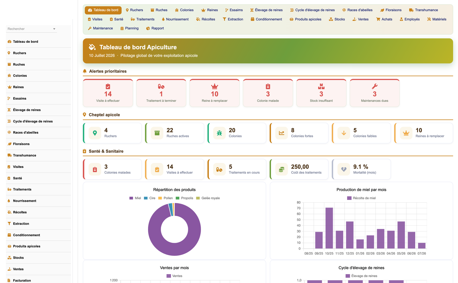Select the Rapport top tab

click(155, 28)
